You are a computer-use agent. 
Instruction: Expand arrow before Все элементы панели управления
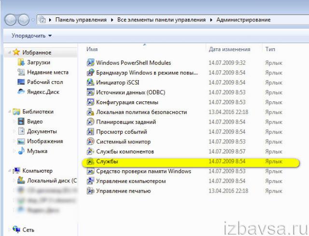(x=112, y=20)
